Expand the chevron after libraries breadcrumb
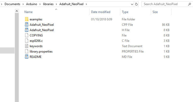 tap(56, 4)
